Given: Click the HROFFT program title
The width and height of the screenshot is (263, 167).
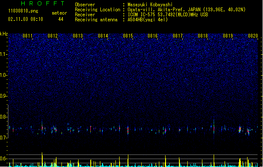Looking at the screenshot, I should pyautogui.click(x=43, y=3).
